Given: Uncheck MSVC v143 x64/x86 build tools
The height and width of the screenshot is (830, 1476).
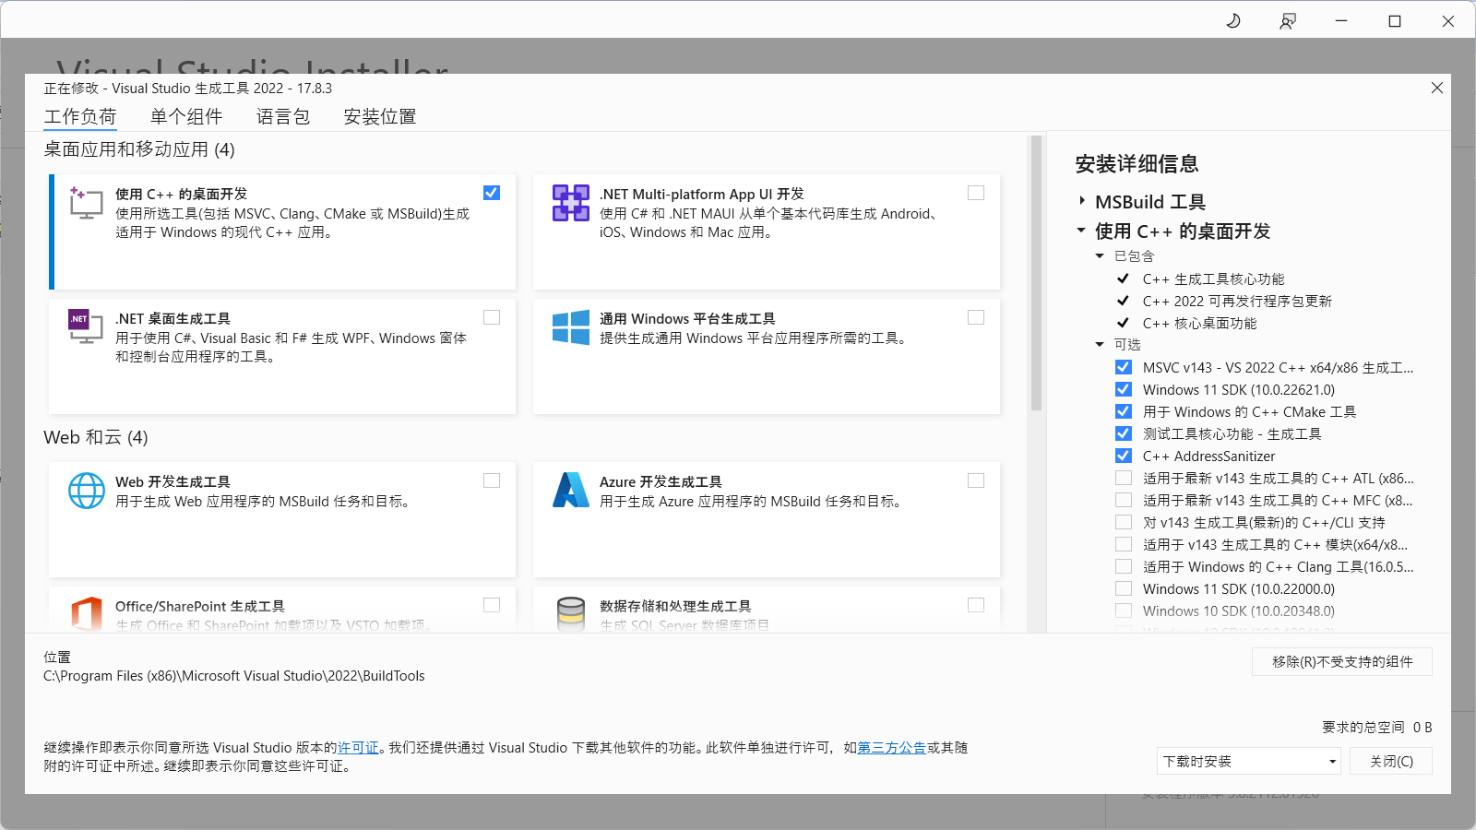Looking at the screenshot, I should 1124,367.
